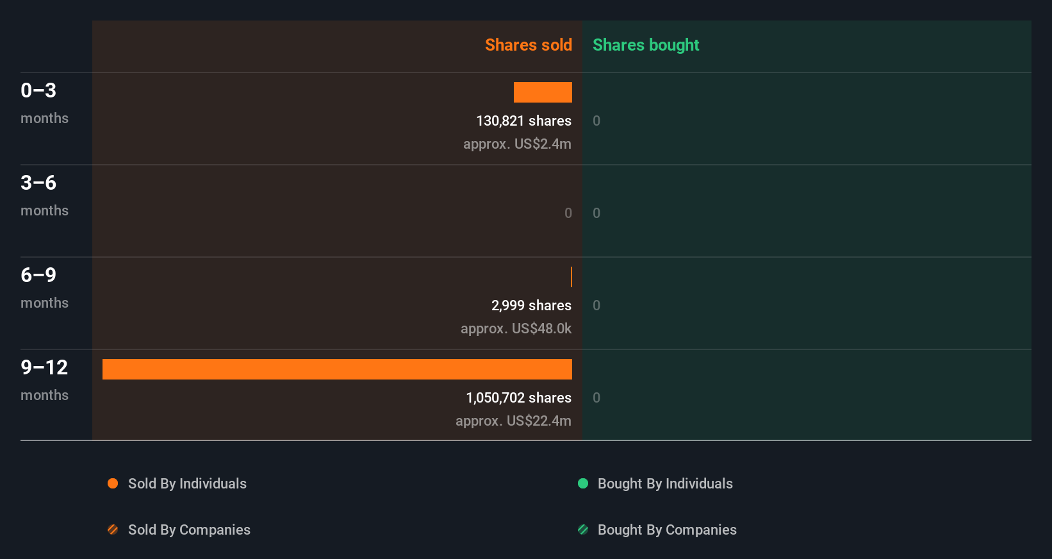Click the 1,050,702 shares value
Viewport: 1052px width, 559px height.
(518, 397)
